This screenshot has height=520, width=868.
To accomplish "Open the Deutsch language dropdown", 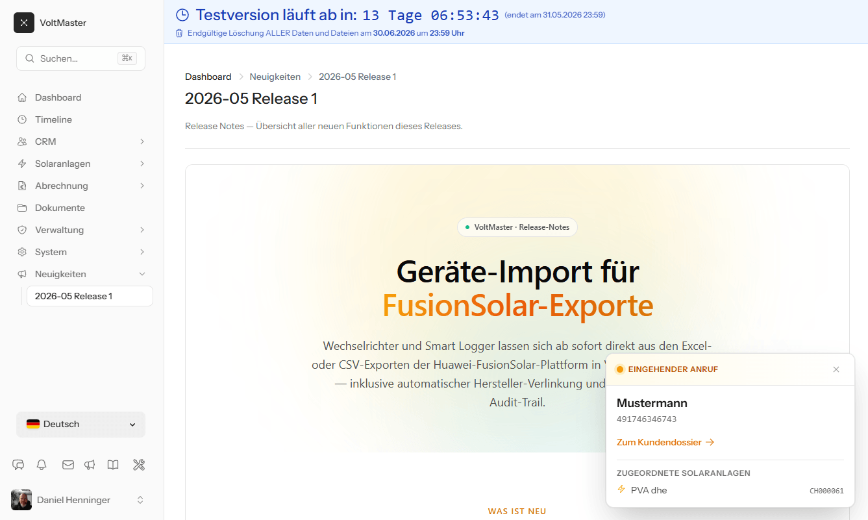I will tap(81, 425).
